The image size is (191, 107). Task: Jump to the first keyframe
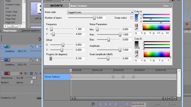click(x=100, y=104)
